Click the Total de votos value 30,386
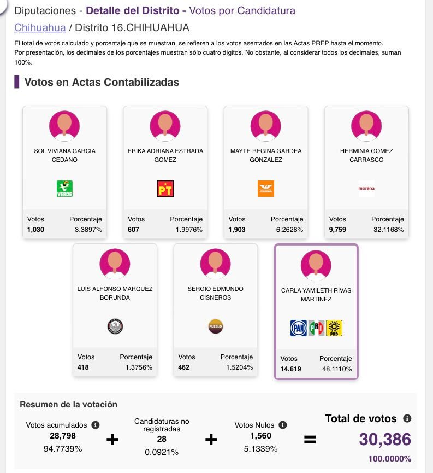Screen dimensions: 433x473 pos(384,439)
